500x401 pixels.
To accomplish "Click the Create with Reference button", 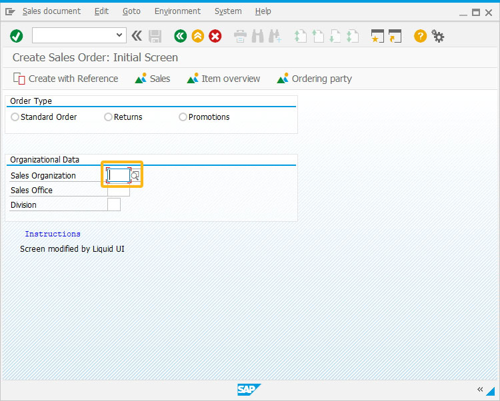I will 66,79.
